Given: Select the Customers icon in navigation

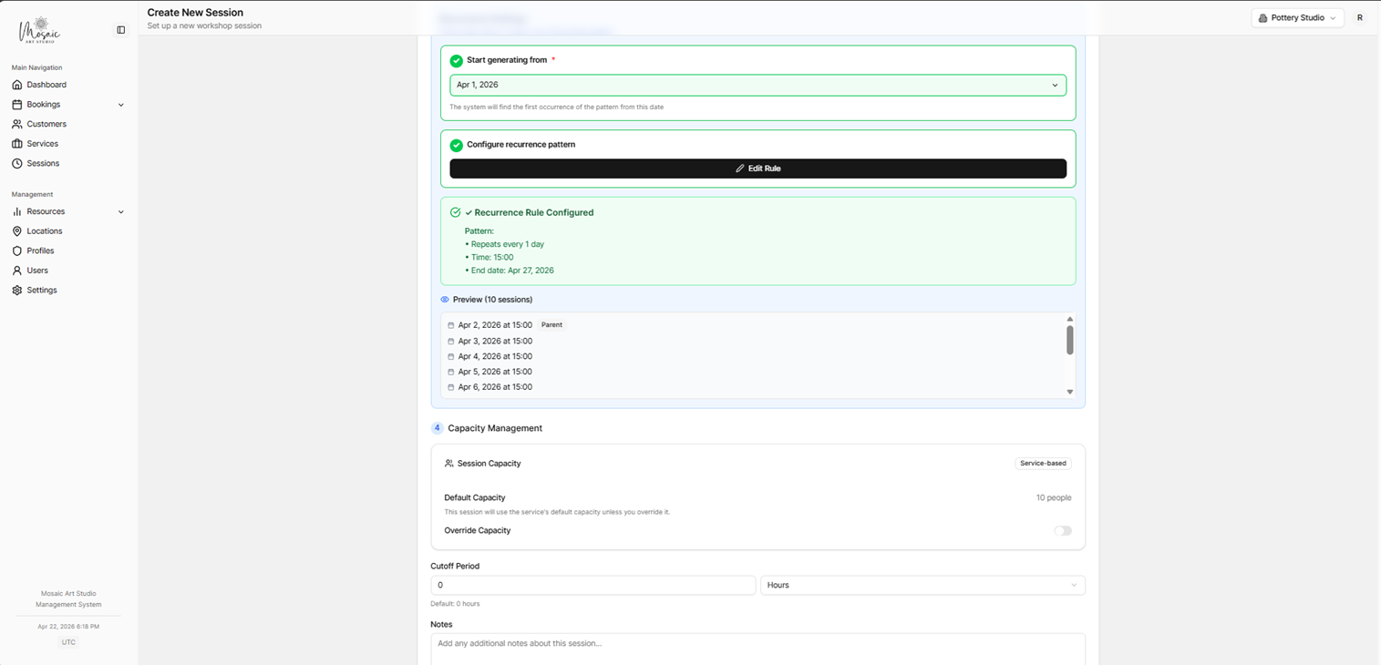Looking at the screenshot, I should point(18,124).
